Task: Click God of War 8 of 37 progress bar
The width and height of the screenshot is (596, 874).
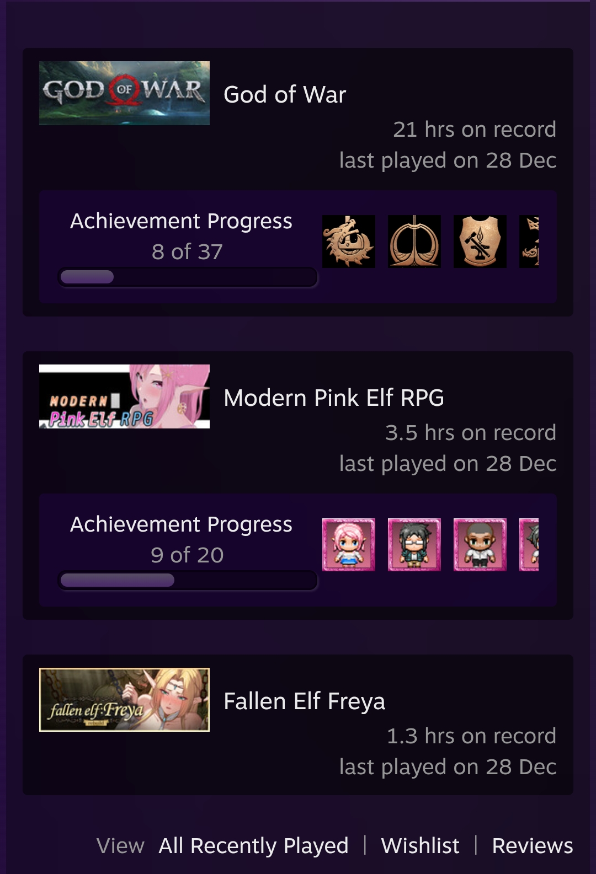Action: 188,277
